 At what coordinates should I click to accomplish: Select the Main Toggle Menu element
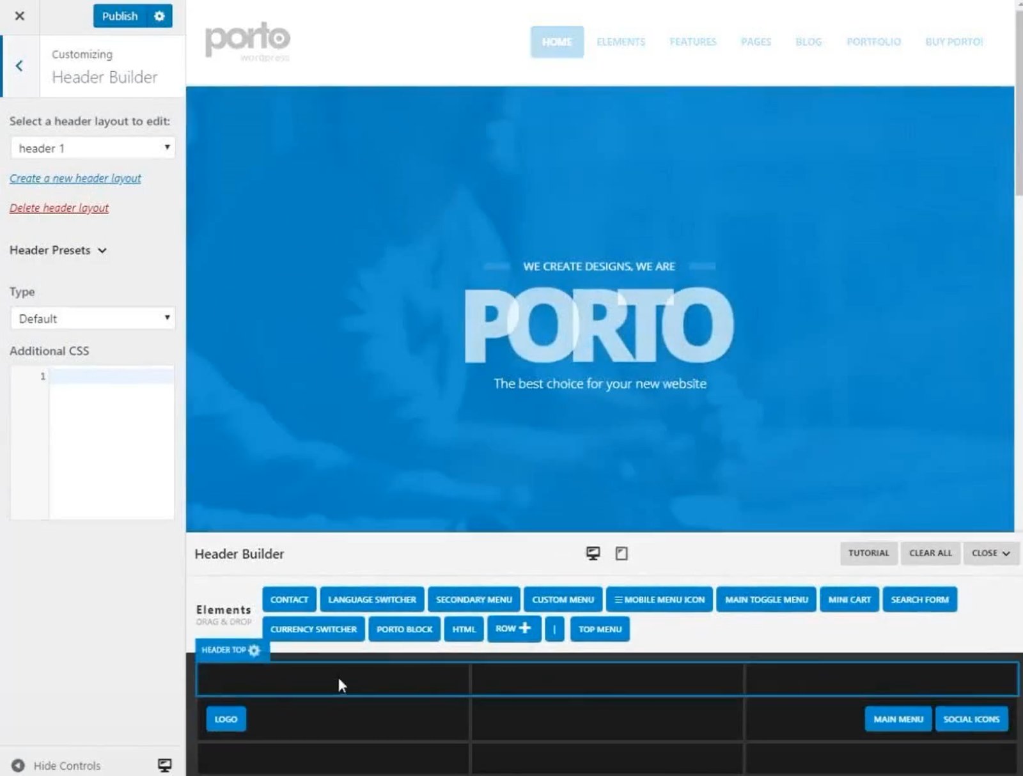(766, 600)
